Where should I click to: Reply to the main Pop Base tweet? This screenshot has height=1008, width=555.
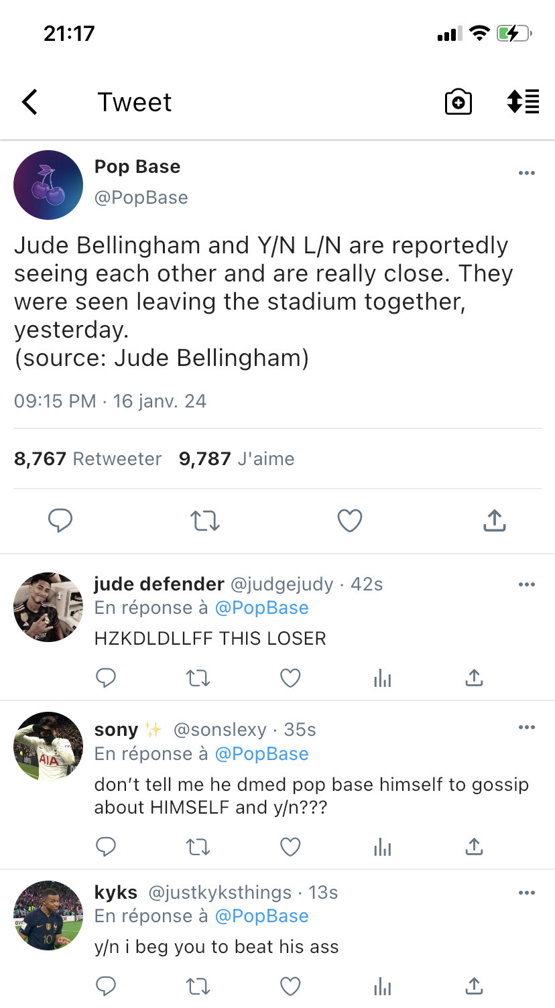pos(60,521)
